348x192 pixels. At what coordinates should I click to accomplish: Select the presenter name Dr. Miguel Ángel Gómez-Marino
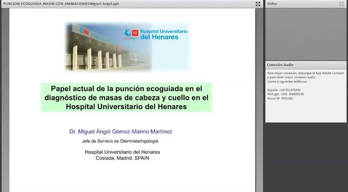point(121,132)
